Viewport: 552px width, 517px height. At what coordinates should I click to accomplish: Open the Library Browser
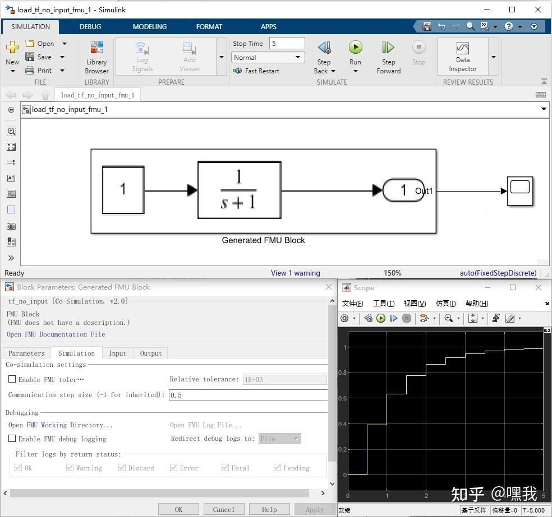[x=96, y=57]
